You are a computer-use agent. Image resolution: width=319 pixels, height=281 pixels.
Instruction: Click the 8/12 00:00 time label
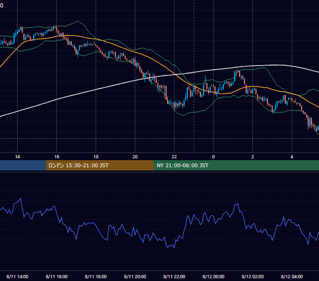click(213, 276)
